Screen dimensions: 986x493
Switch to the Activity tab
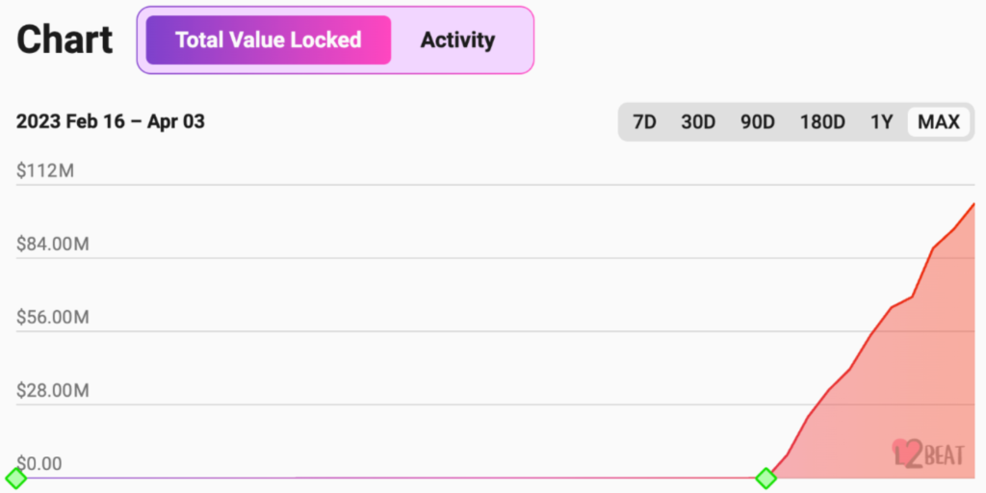457,40
